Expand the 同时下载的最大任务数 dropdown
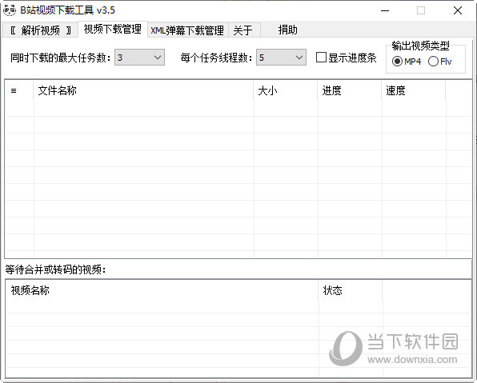477x383 pixels. (x=139, y=57)
